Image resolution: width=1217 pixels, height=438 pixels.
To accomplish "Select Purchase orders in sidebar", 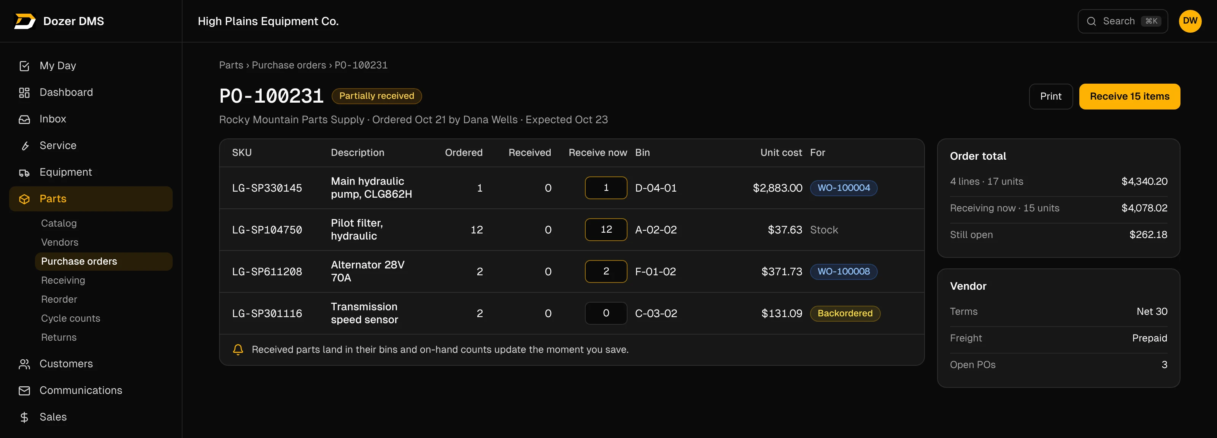I will pos(103,261).
